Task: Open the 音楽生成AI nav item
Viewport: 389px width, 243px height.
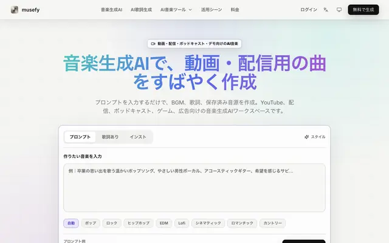Action: (111, 10)
